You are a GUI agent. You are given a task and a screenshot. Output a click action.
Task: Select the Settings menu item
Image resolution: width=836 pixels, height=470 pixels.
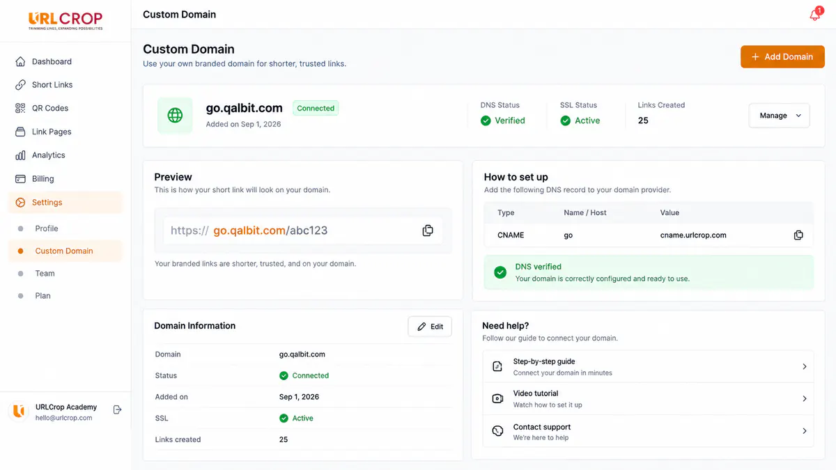pyautogui.click(x=65, y=203)
